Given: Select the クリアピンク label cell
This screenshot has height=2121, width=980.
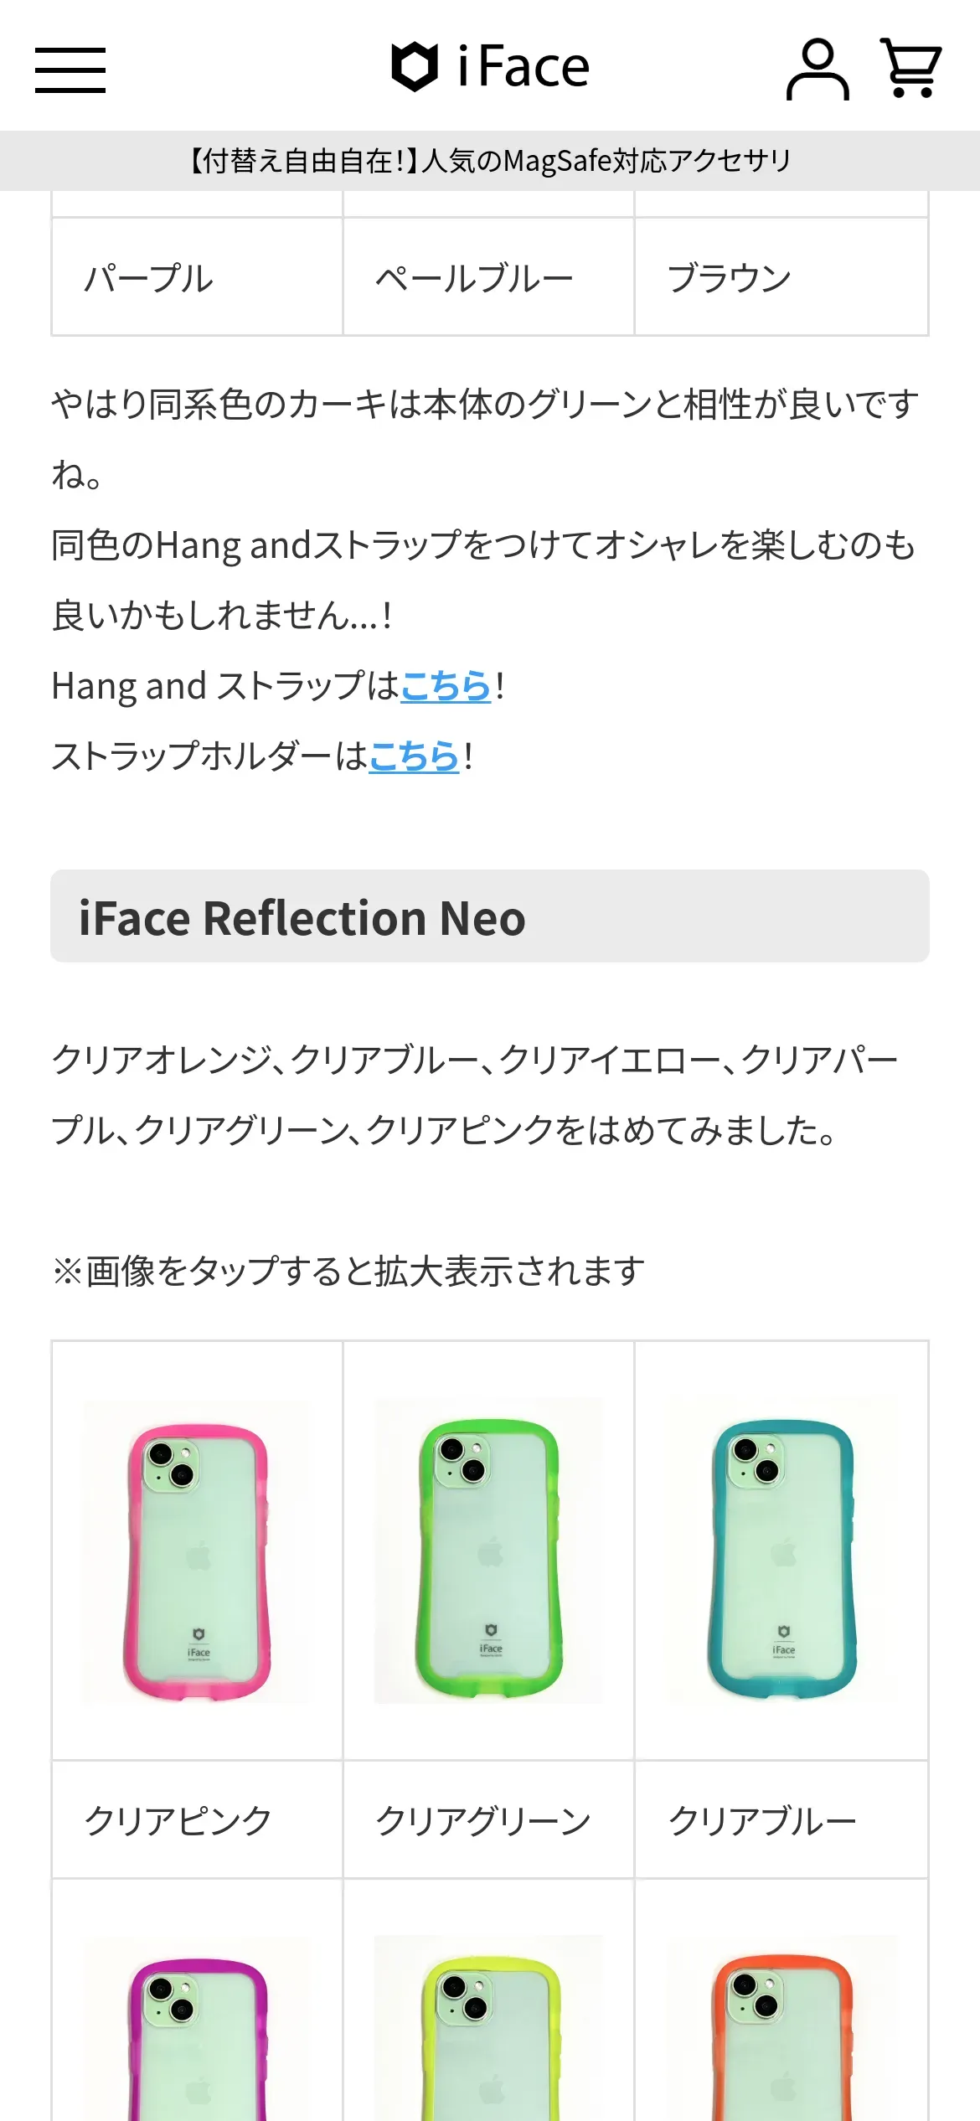Looking at the screenshot, I should coord(198,1819).
